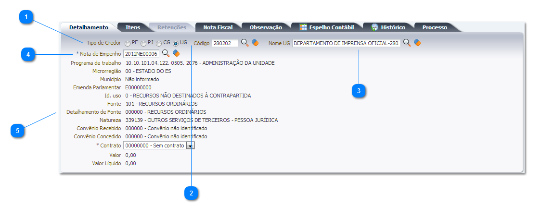
Task: Switch to the Itens tab
Action: (x=133, y=27)
